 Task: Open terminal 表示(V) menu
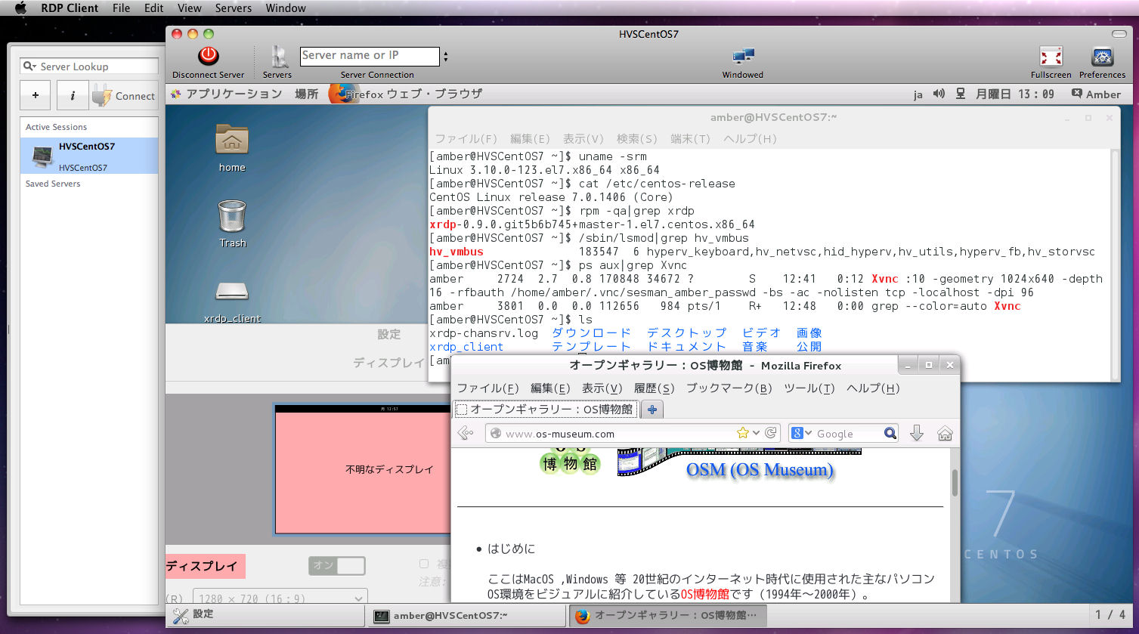point(583,138)
